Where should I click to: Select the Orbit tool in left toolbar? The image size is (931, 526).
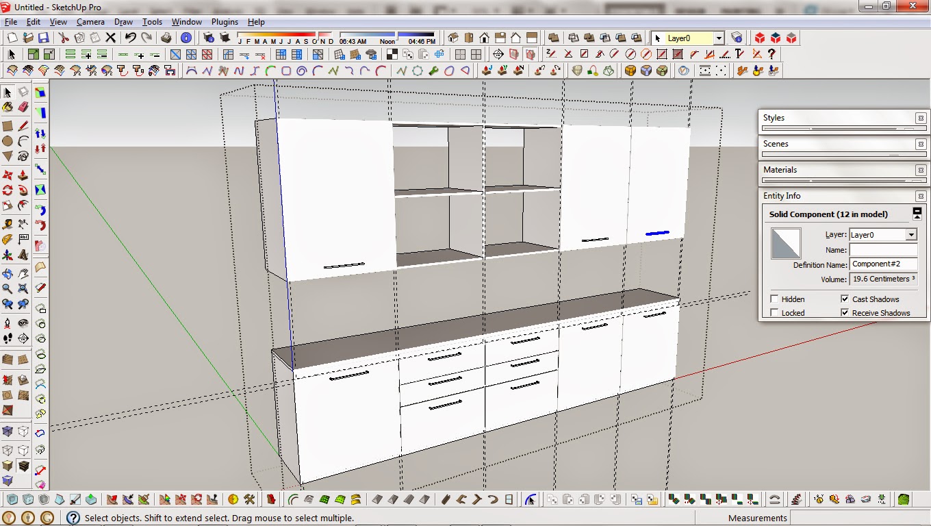click(8, 274)
